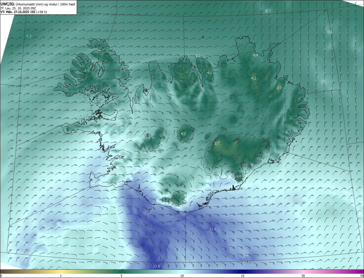
Task: Click the 3.9 value label on the map
Action: pyautogui.click(x=279, y=88)
